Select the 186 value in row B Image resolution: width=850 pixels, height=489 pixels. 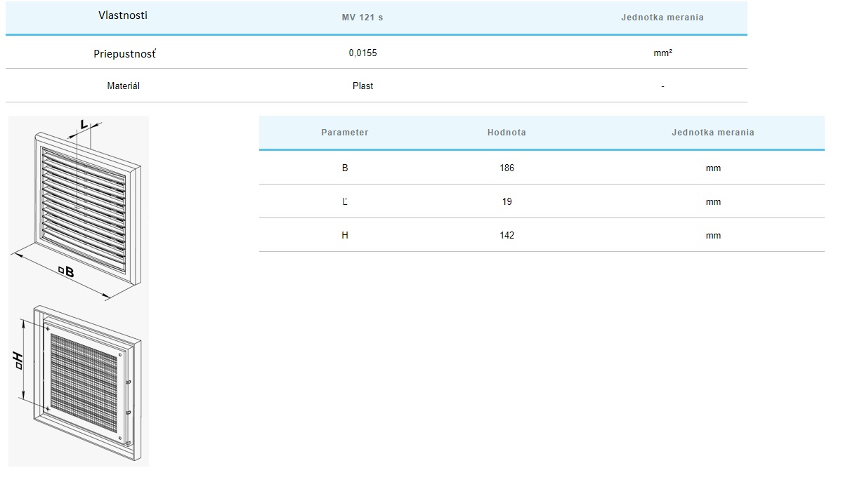pos(506,168)
